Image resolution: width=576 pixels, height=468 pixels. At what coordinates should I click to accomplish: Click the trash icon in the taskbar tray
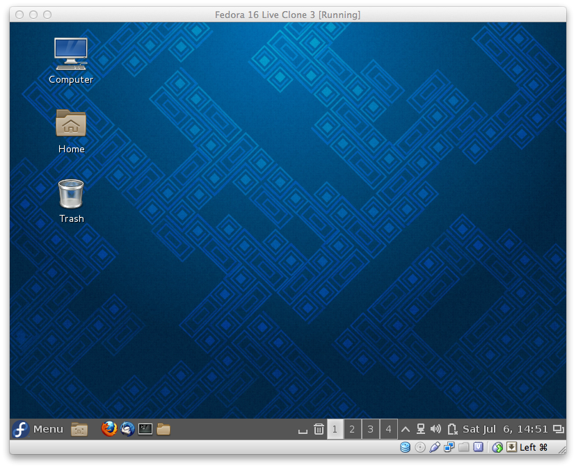(x=319, y=429)
